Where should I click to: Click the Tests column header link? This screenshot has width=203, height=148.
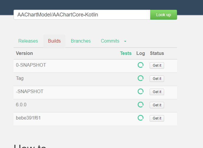126,53
